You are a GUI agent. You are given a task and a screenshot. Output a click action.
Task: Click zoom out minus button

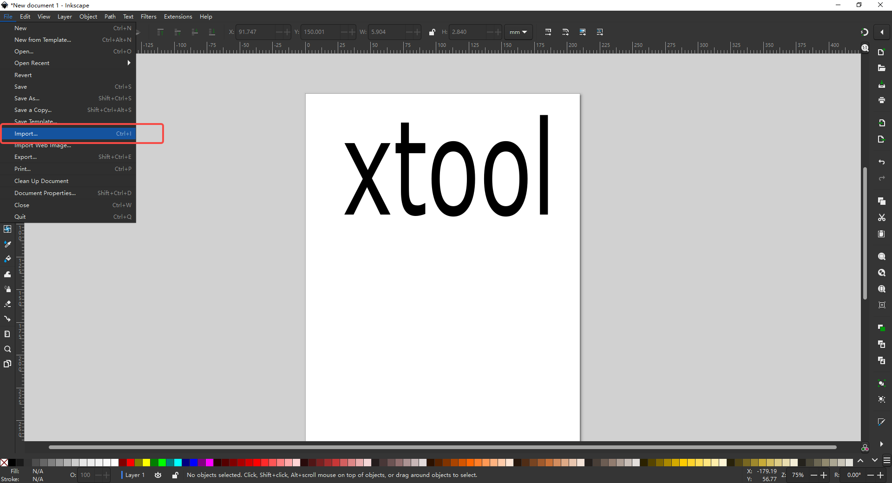(813, 475)
